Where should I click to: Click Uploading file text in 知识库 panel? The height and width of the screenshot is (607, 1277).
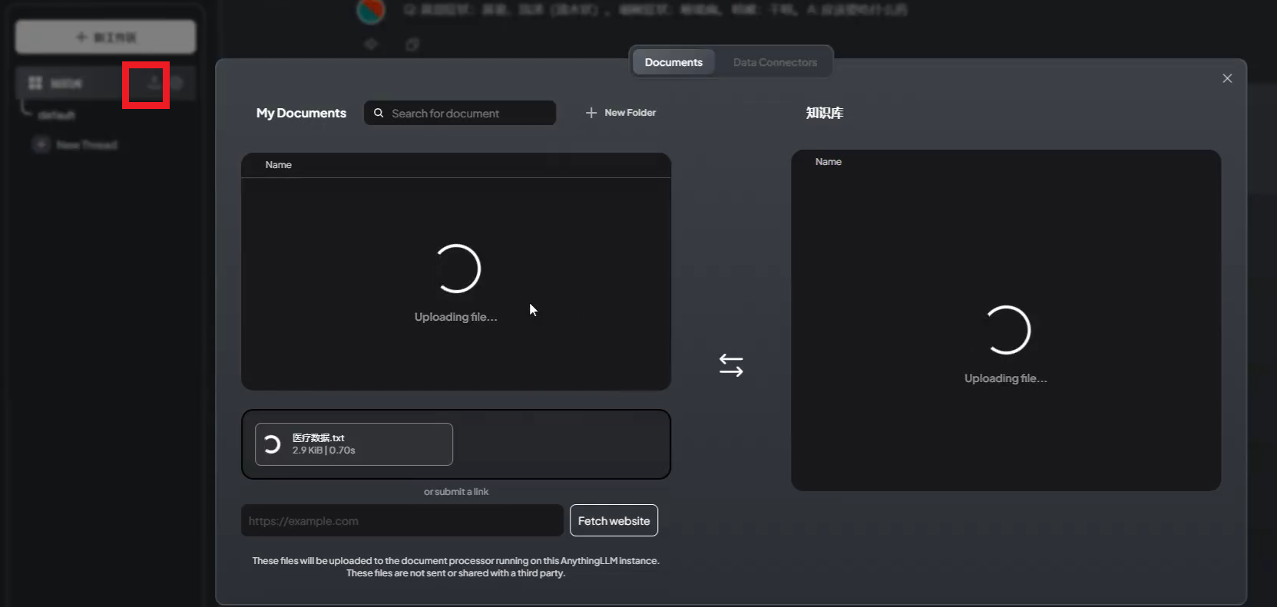1005,378
